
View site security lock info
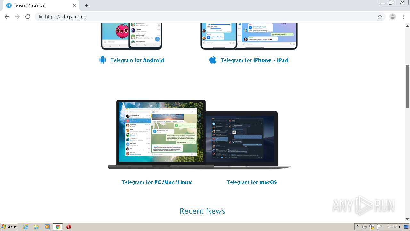pos(40,17)
